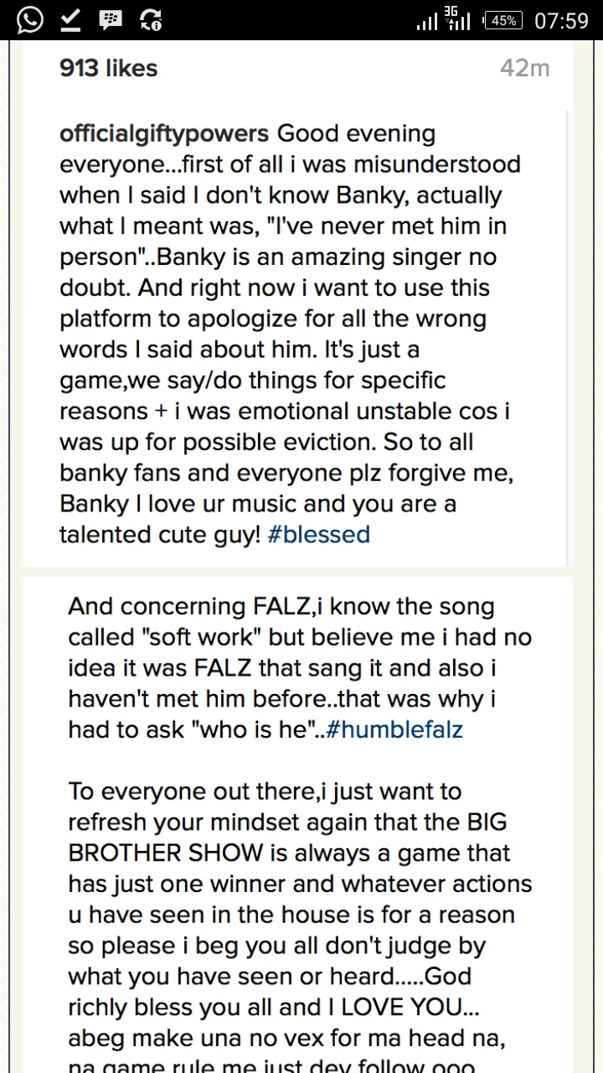The width and height of the screenshot is (603, 1073).
Task: Tap the BBM notification icon
Action: pyautogui.click(x=111, y=20)
